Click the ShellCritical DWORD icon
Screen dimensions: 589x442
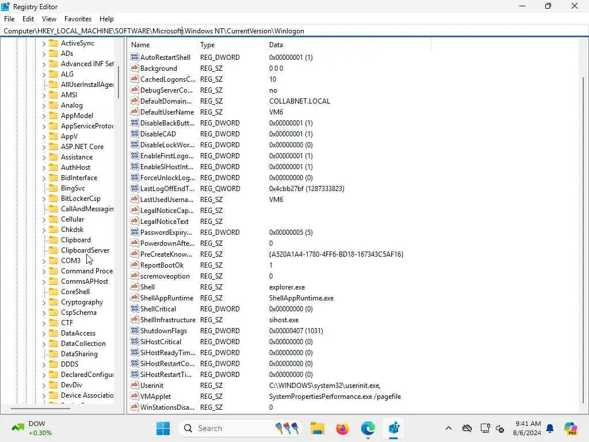click(x=135, y=308)
